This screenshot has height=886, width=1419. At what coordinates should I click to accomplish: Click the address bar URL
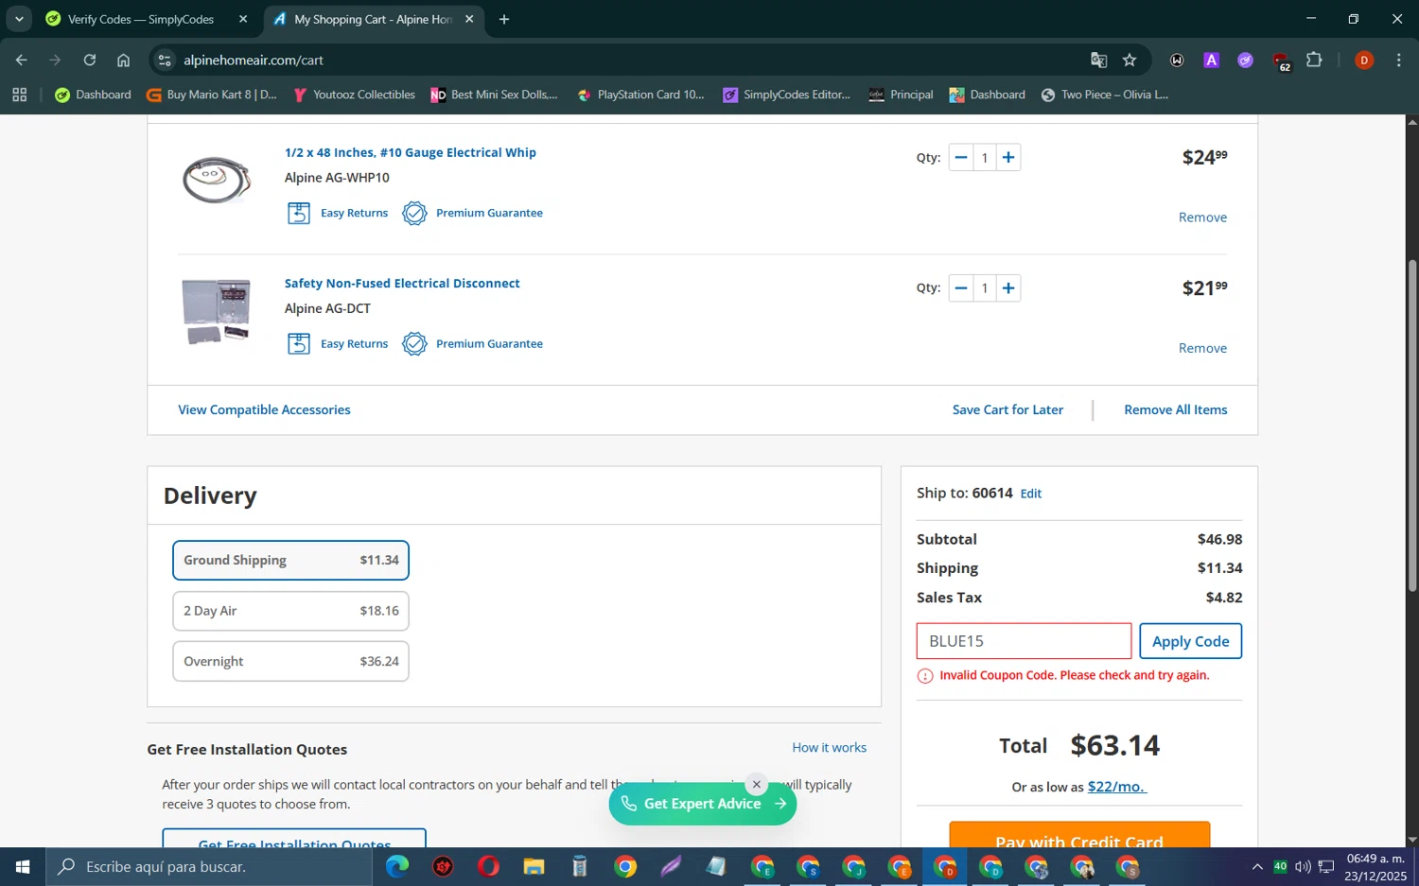point(254,60)
